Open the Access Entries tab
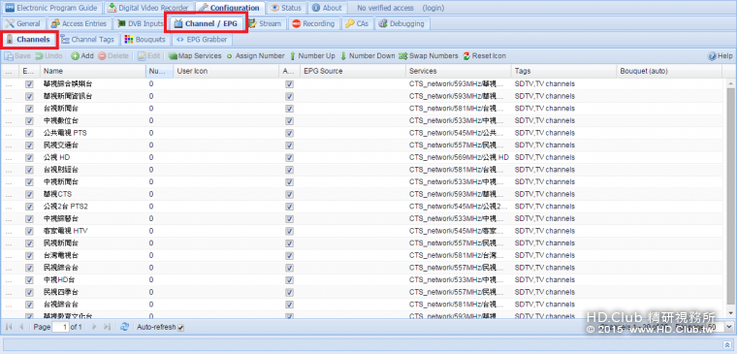The image size is (737, 354). (79, 23)
